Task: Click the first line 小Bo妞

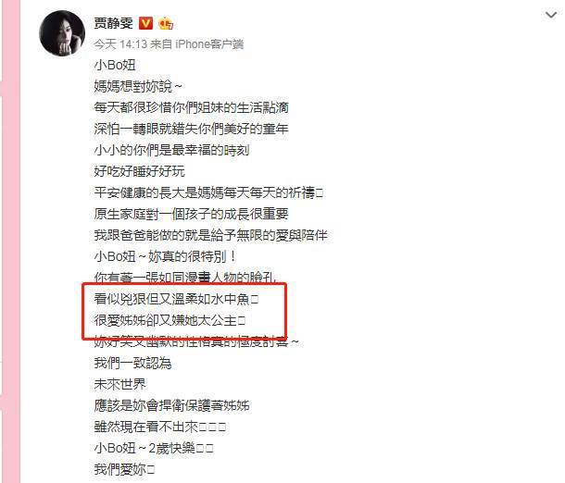Action: point(115,65)
